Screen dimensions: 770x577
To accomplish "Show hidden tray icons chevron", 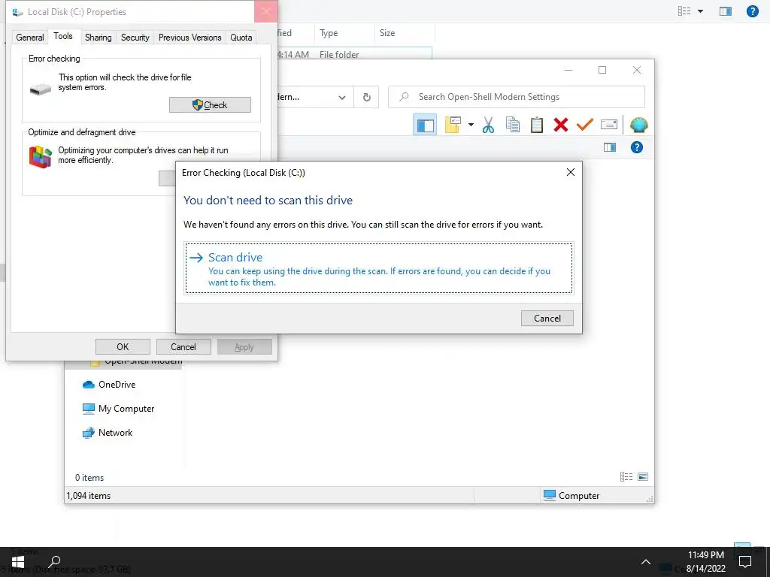I will [x=646, y=562].
